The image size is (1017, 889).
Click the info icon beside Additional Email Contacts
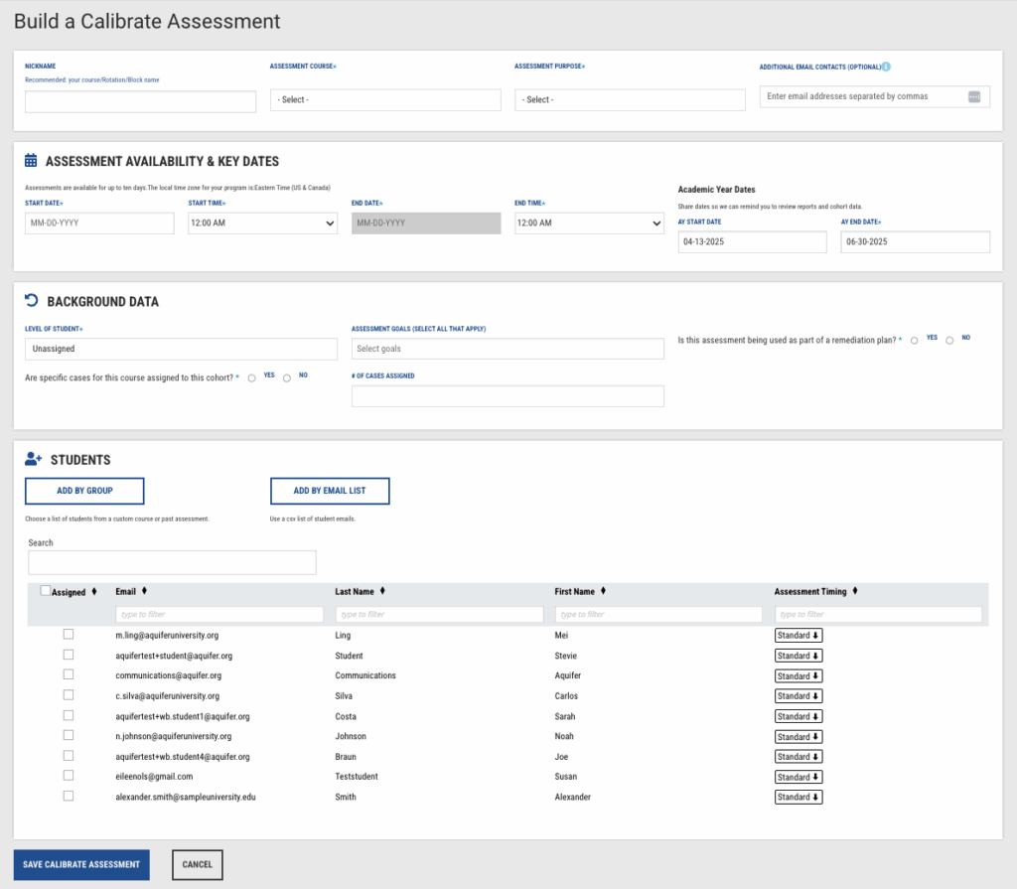click(886, 67)
